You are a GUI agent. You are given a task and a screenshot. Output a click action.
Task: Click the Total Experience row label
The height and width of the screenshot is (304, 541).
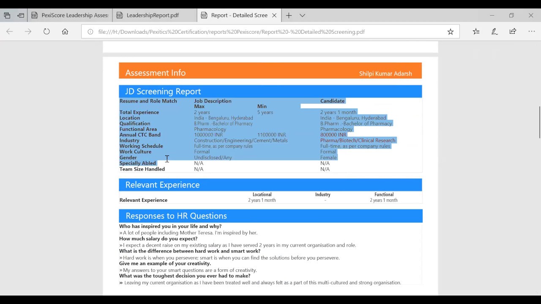click(x=139, y=112)
